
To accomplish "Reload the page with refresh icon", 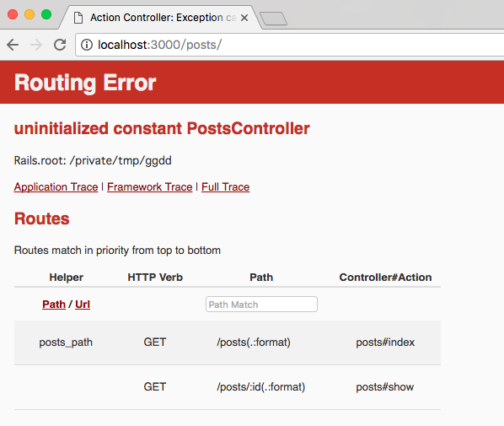I will point(60,45).
